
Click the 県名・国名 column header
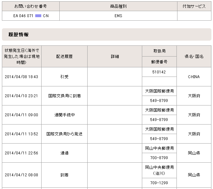coord(194,56)
